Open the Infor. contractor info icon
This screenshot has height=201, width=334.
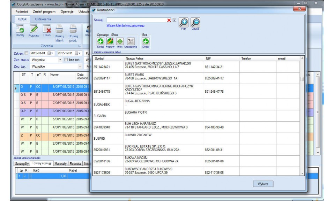[120, 41]
